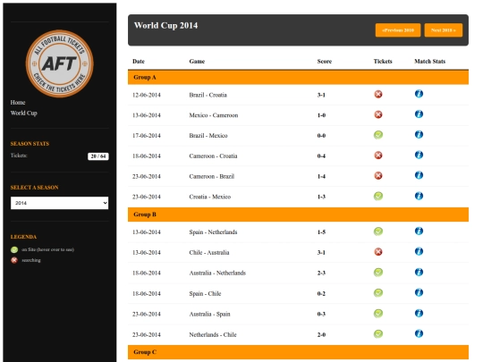Click the 'World Cup 2014' page title
The width and height of the screenshot is (483, 362).
coord(166,25)
